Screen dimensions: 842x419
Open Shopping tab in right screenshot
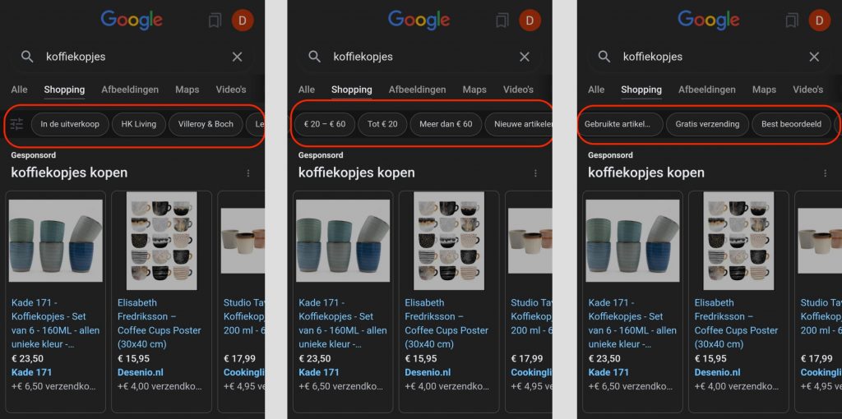click(641, 90)
